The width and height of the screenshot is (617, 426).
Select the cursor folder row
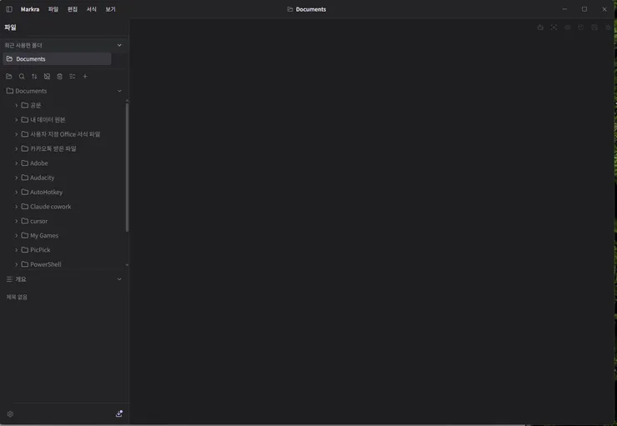[x=63, y=221]
